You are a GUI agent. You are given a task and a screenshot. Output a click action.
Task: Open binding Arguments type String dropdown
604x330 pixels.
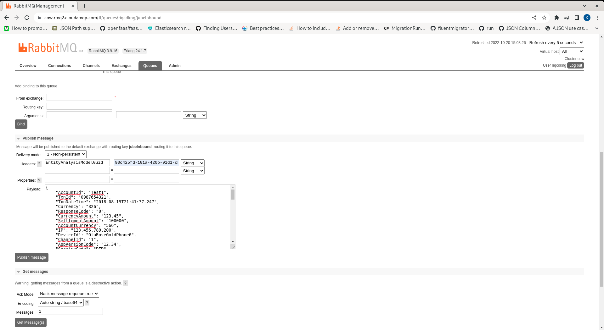tap(195, 115)
